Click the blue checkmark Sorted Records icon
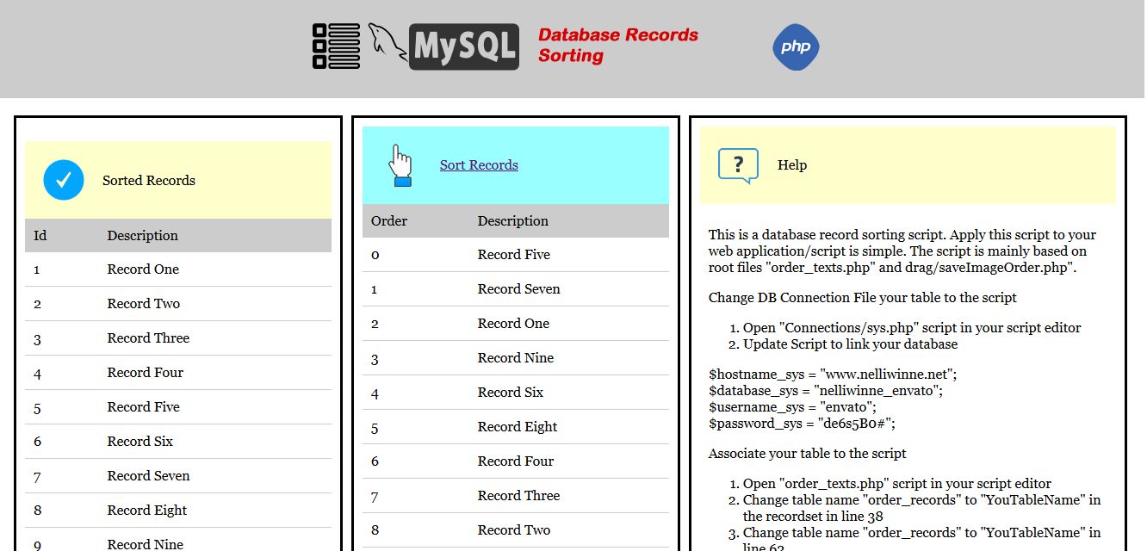The image size is (1147, 551). (64, 181)
